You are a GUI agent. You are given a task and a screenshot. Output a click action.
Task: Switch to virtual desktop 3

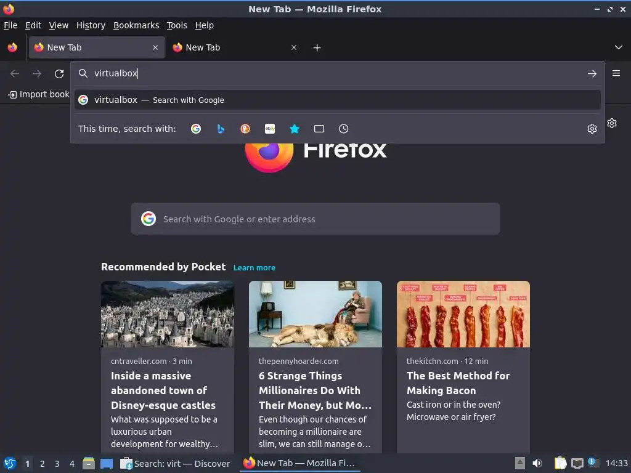point(57,464)
